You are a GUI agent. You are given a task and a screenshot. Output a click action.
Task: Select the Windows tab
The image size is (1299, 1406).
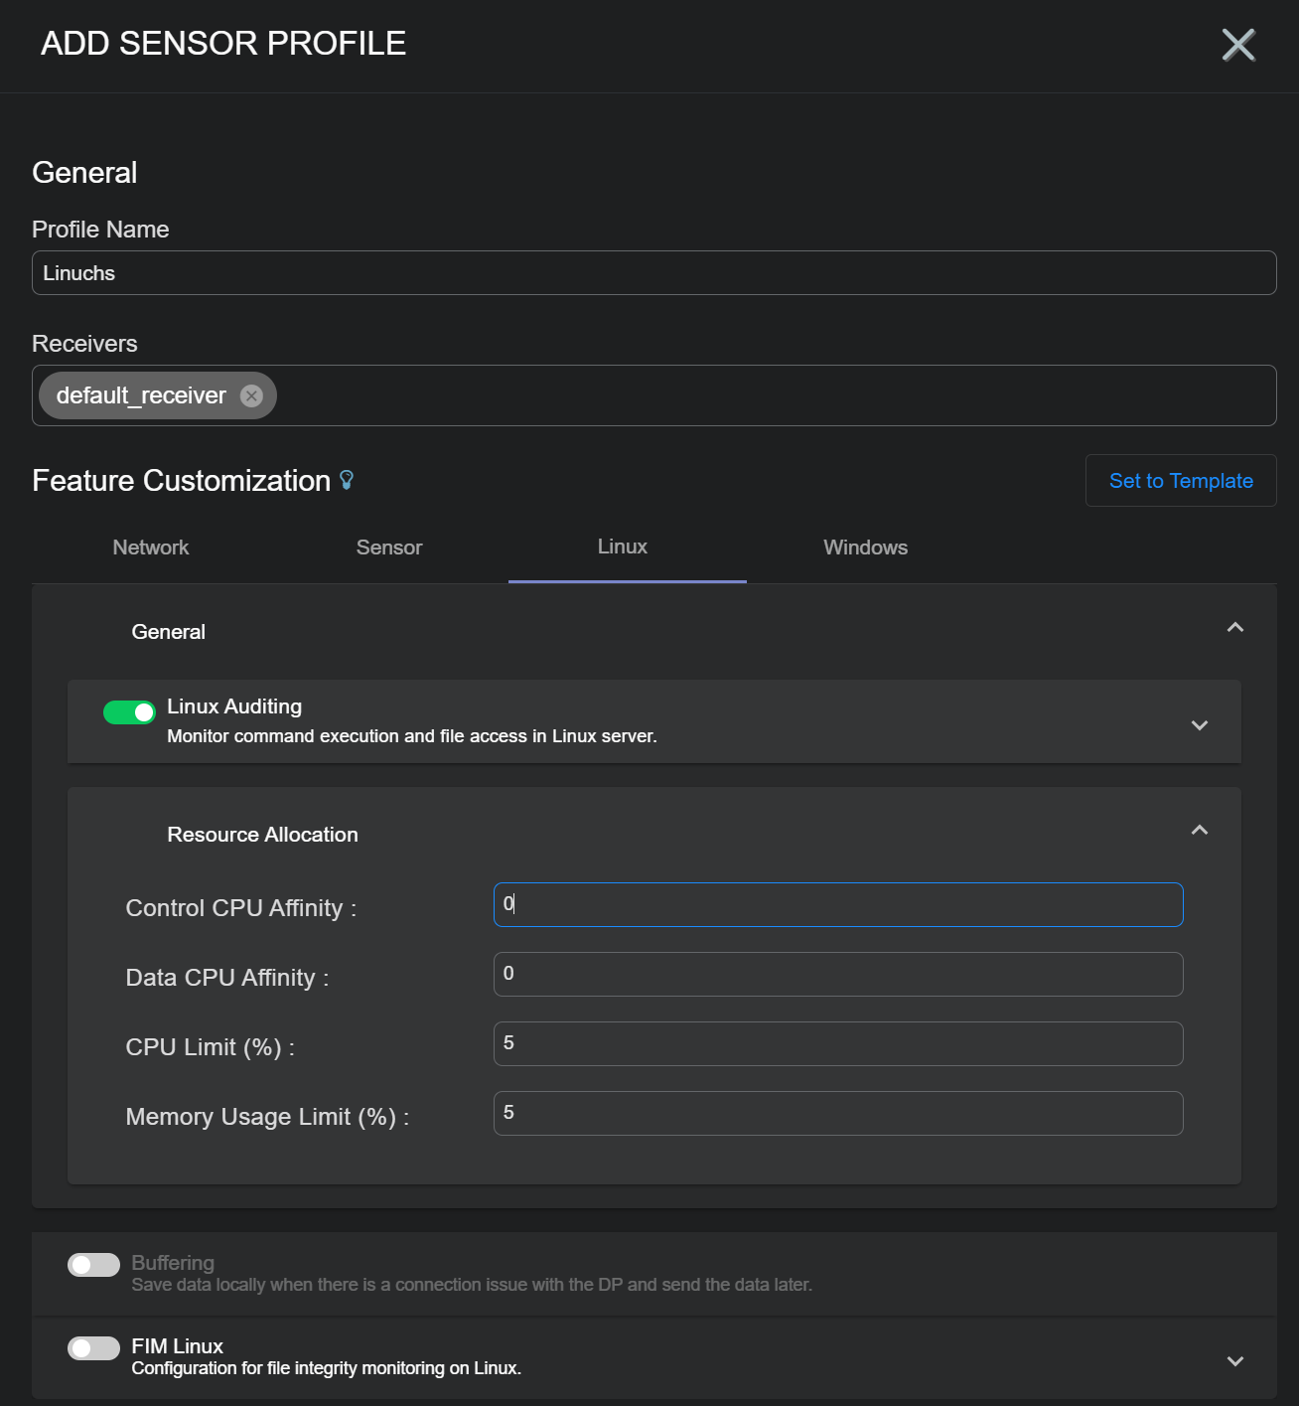pyautogui.click(x=865, y=547)
